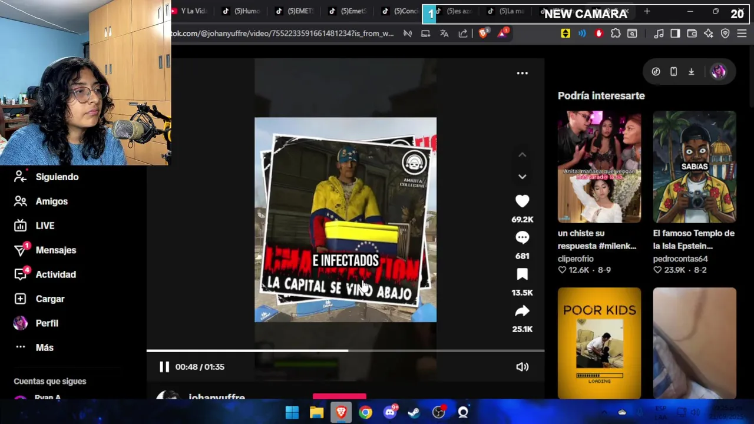Open Perfil in the sidebar
Viewport: 754px width, 424px height.
coord(47,323)
